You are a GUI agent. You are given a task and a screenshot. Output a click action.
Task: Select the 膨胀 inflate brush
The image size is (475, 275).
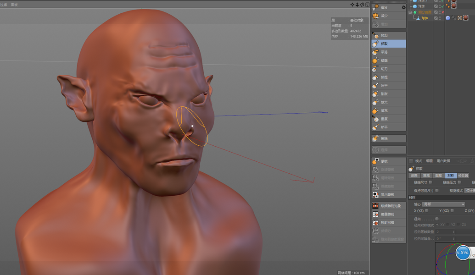click(389, 94)
